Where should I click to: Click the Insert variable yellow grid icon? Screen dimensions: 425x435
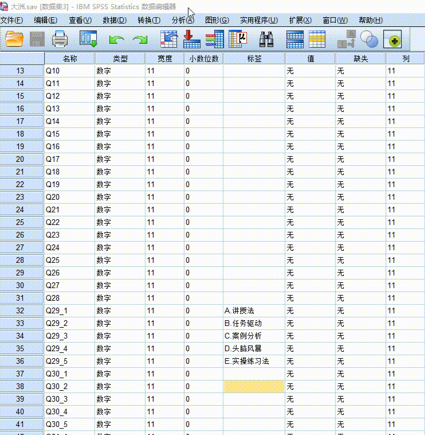317,39
